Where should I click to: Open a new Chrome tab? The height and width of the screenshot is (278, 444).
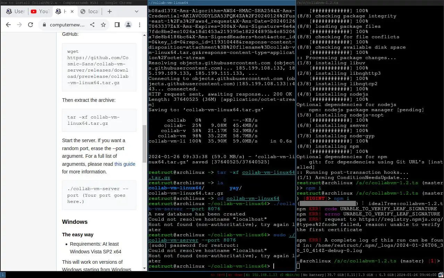pos(110,11)
